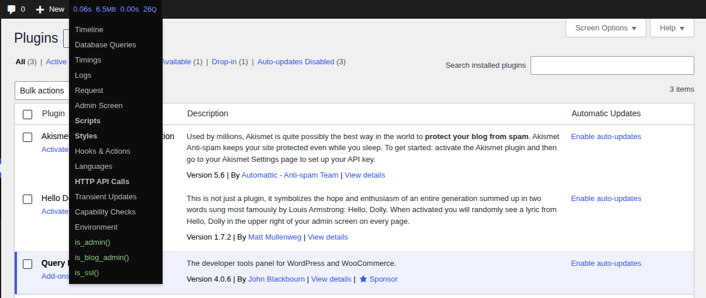
Task: Select is_admin() conditional entry
Action: click(116, 242)
